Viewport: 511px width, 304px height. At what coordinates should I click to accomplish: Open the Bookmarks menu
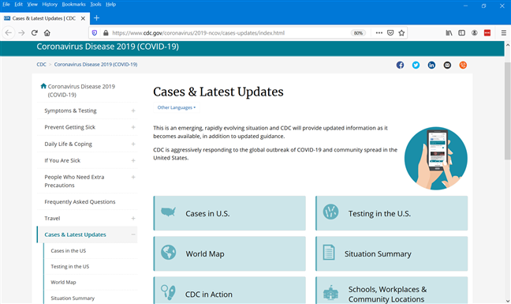pos(73,4)
